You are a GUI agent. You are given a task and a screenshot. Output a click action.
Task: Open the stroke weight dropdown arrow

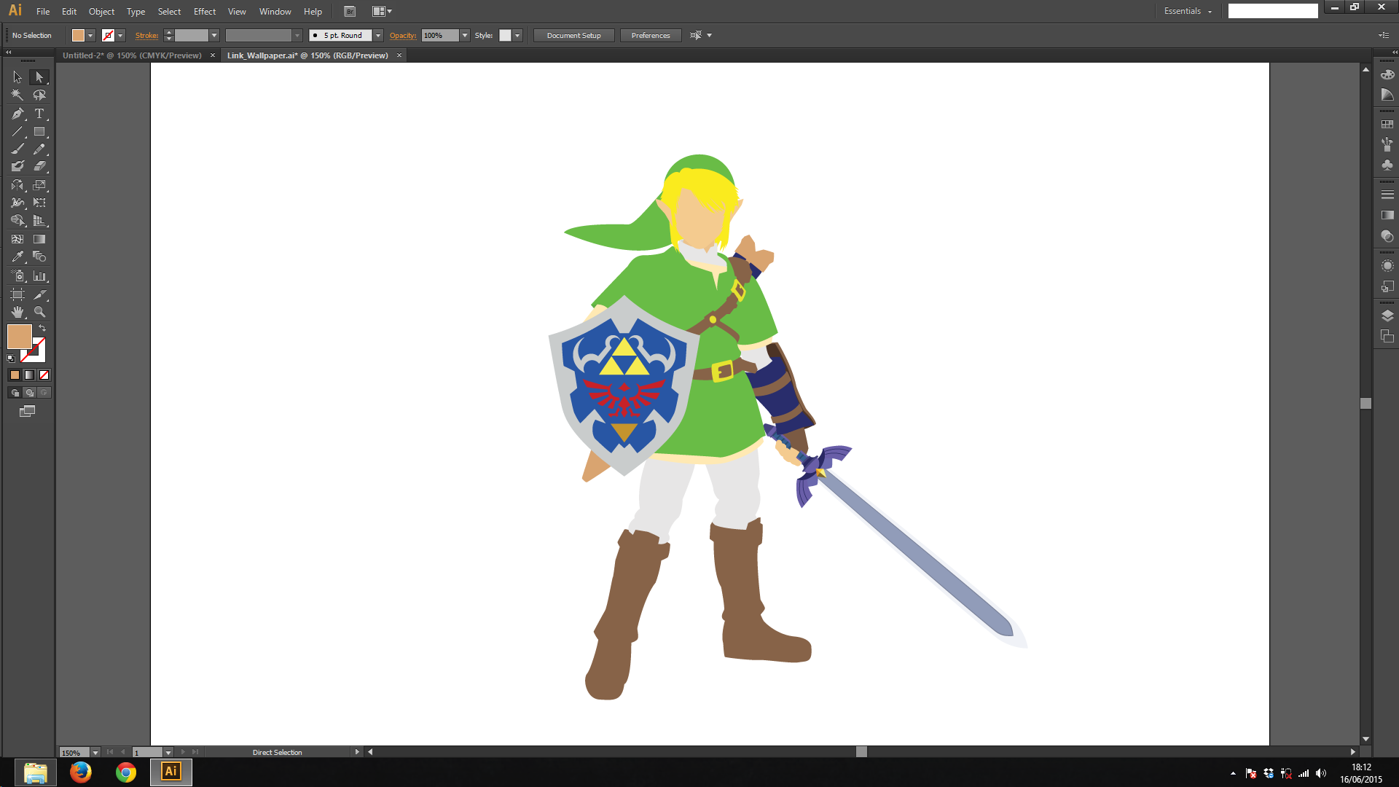[x=214, y=36]
